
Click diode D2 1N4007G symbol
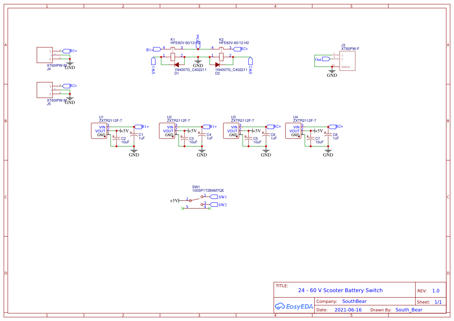click(217, 65)
